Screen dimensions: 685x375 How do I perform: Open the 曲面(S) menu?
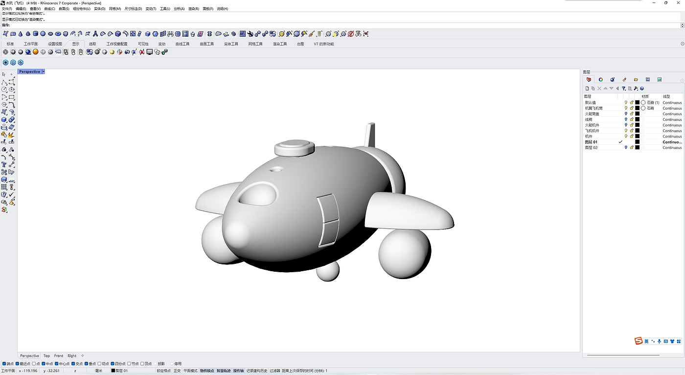tap(64, 9)
